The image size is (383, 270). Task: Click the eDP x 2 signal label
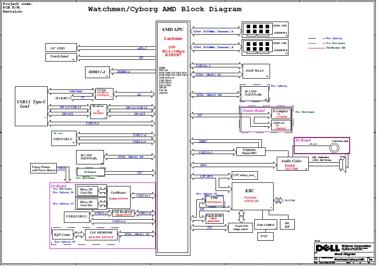coord(142,48)
